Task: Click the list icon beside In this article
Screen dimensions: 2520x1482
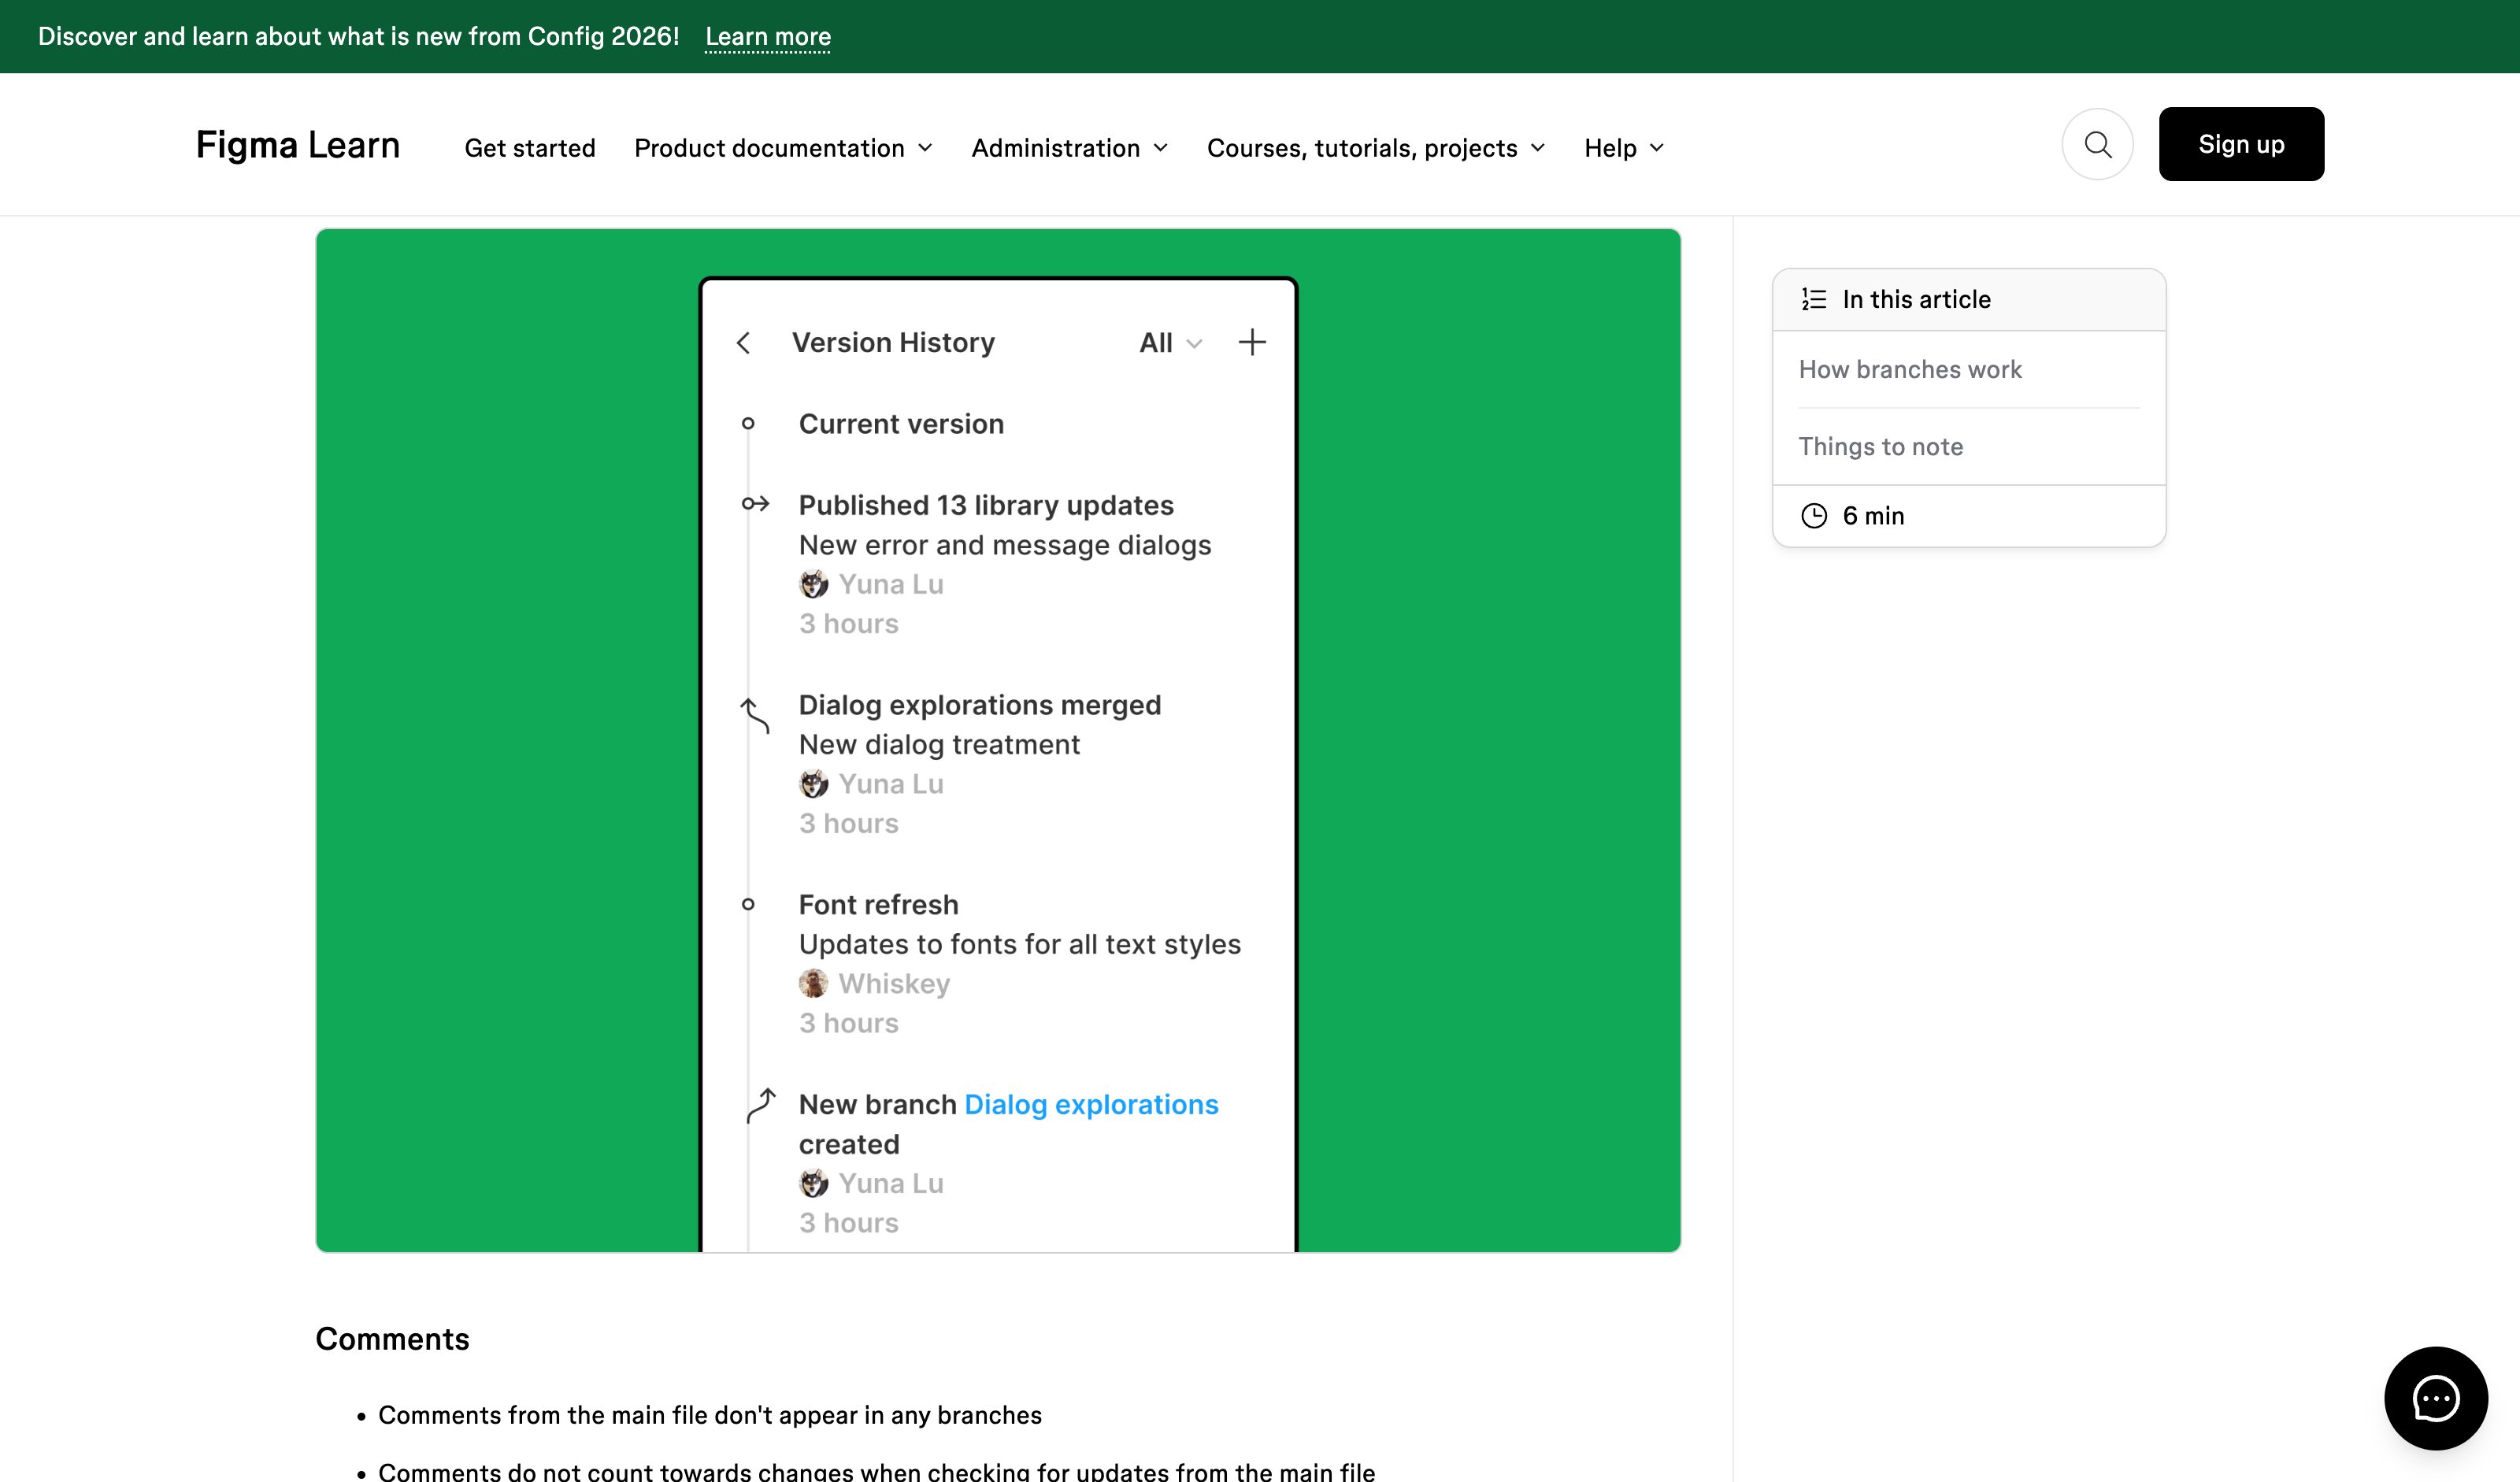Action: 1813,299
